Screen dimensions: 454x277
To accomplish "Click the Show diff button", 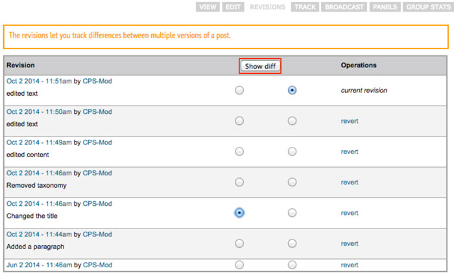I will click(260, 66).
